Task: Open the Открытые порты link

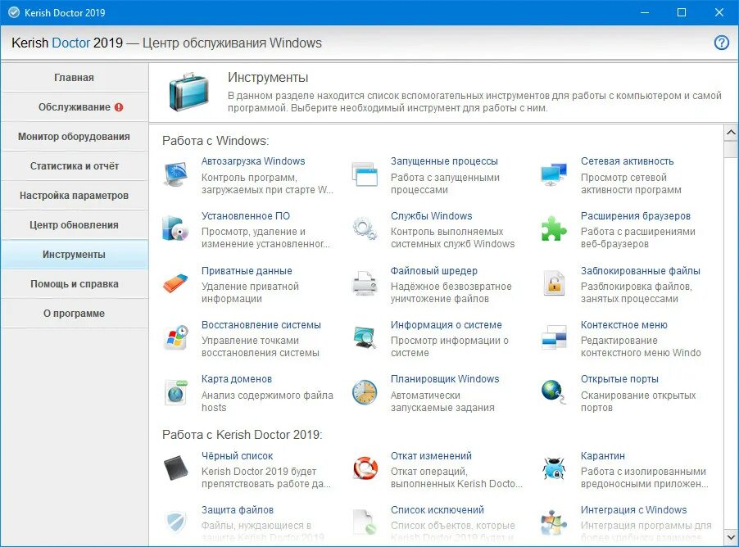Action: pos(619,379)
